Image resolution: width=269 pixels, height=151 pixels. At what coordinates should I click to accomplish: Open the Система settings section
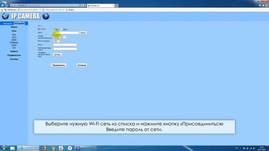tap(14, 59)
